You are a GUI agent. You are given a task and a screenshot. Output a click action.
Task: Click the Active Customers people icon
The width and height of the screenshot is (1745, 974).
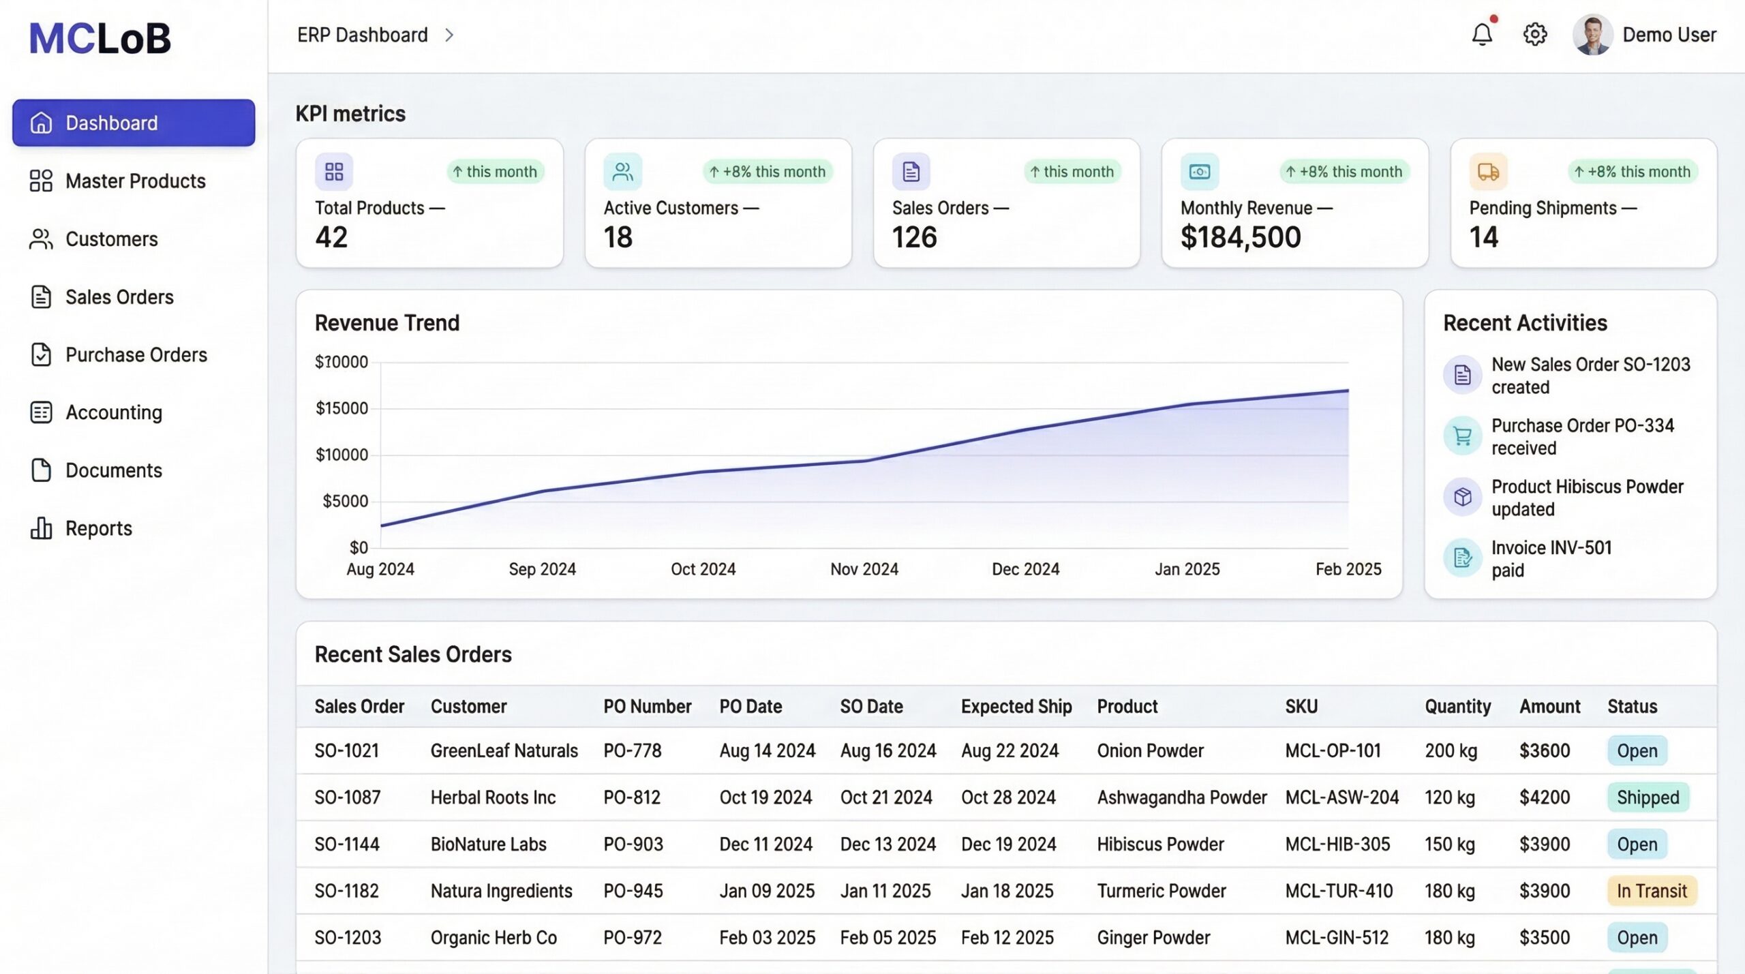(622, 171)
